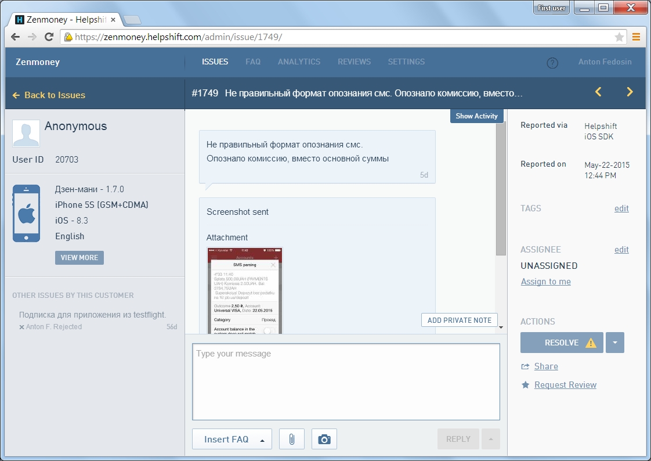This screenshot has height=461, width=651.
Task: Click the Helpshift iOS SDK text
Action: click(x=601, y=131)
